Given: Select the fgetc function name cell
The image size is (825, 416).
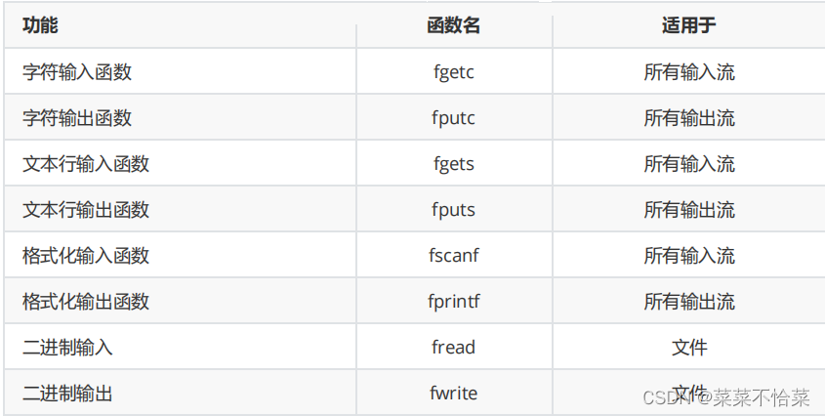Looking at the screenshot, I should tap(454, 71).
